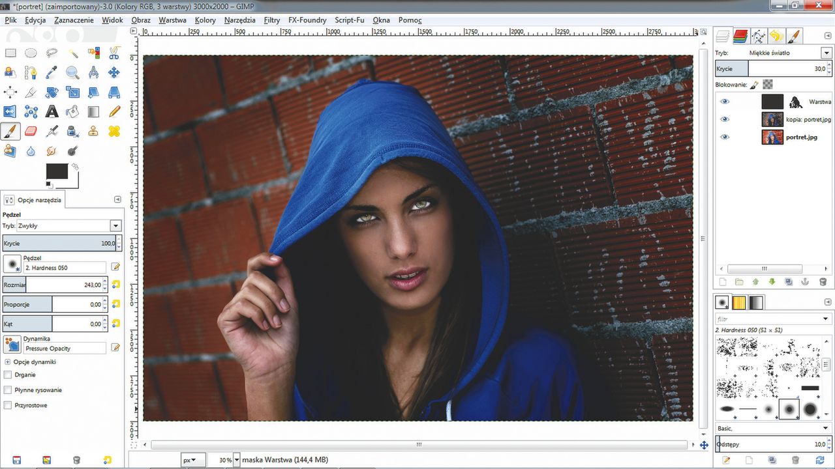The width and height of the screenshot is (835, 469).
Task: Select the Select by Color tool
Action: pyautogui.click(x=93, y=53)
